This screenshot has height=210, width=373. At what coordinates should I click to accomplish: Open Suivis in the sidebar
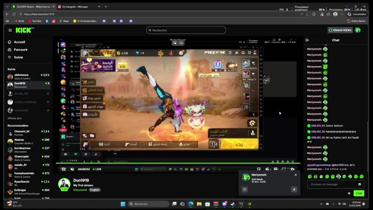click(18, 57)
